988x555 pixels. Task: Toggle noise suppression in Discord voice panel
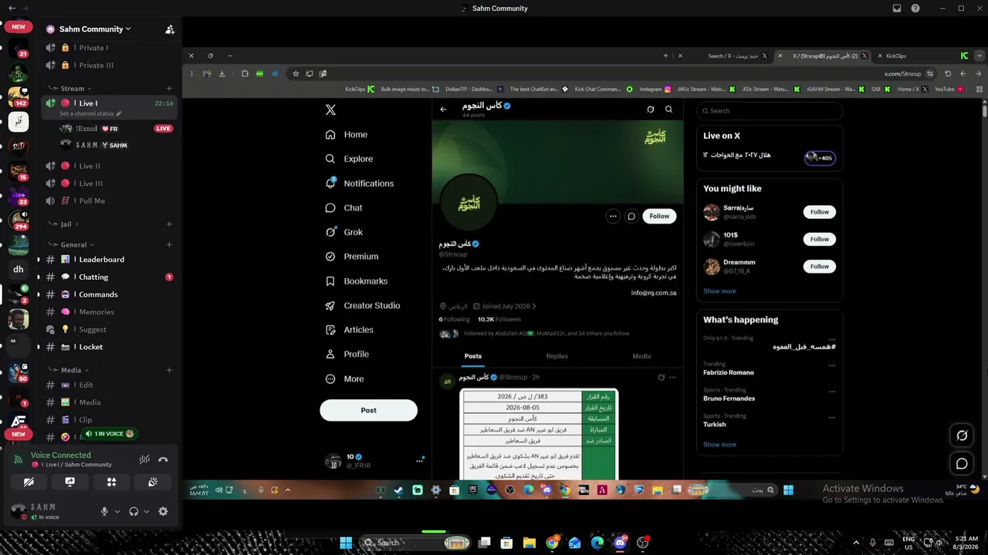tap(144, 459)
